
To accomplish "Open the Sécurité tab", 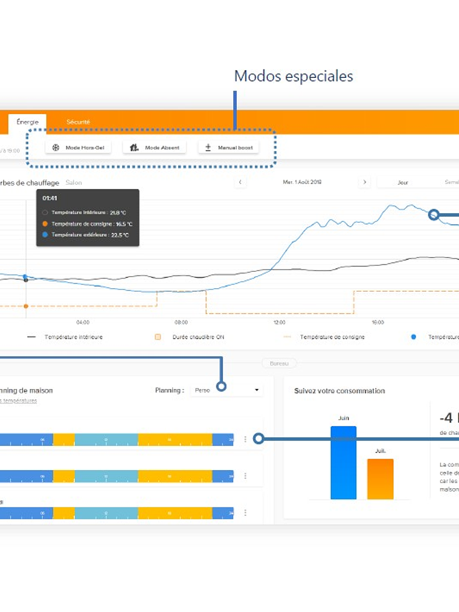I will pos(78,123).
